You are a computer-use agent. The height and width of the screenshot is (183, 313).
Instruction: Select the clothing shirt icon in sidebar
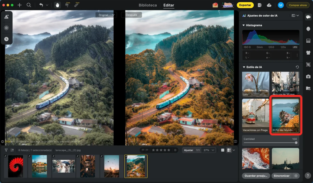pyautogui.click(x=308, y=53)
